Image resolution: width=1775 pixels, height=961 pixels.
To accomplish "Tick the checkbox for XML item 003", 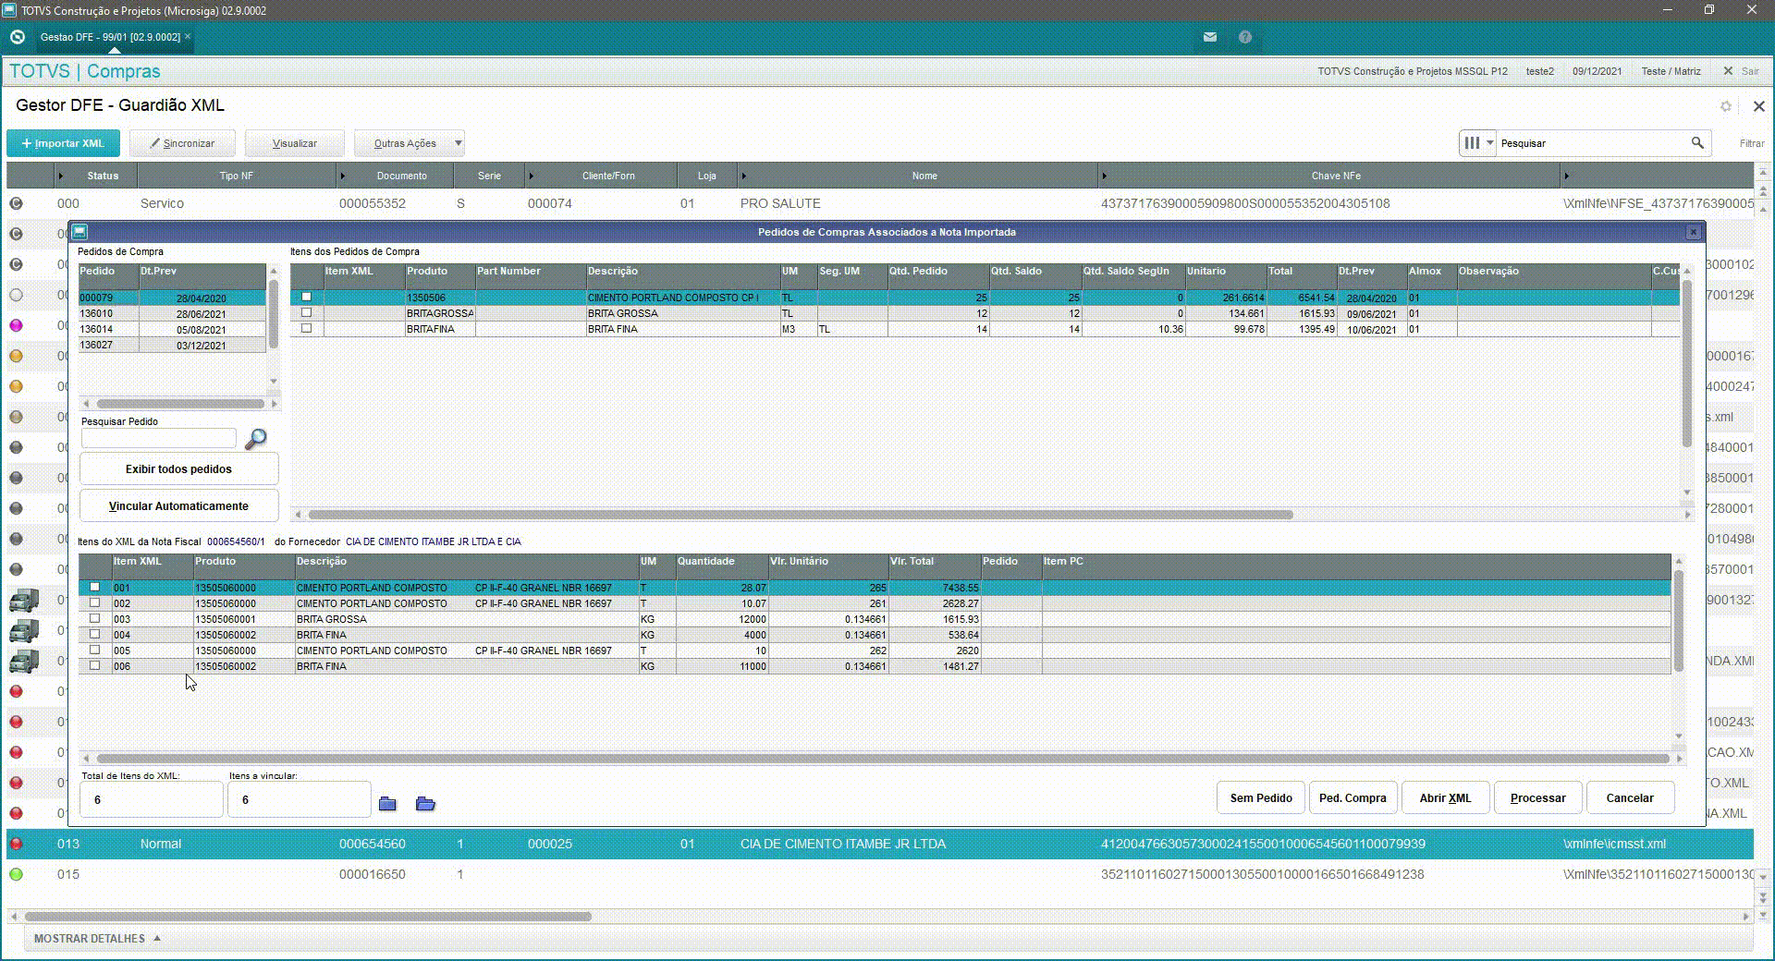I will pyautogui.click(x=94, y=619).
